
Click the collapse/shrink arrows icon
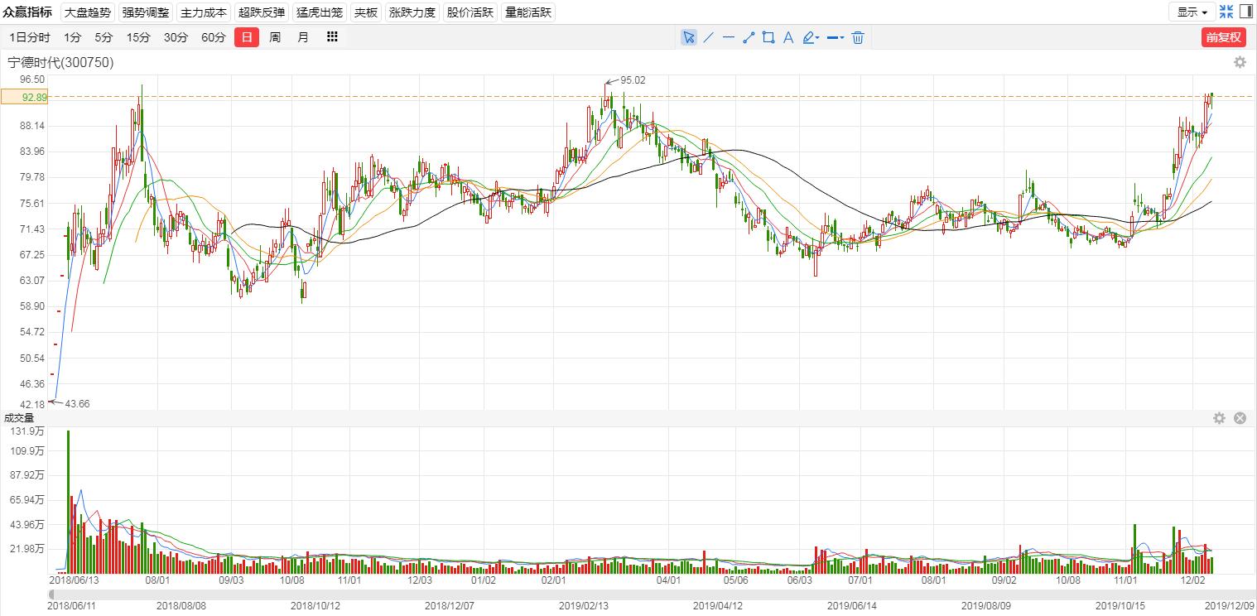click(x=1226, y=12)
